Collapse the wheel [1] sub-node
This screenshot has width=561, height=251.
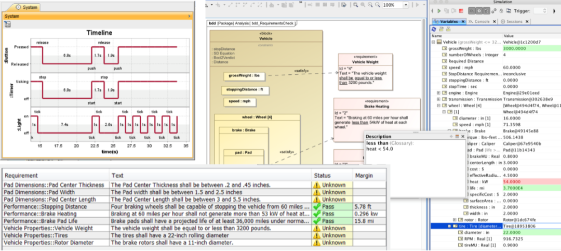pyautogui.click(x=444, y=112)
